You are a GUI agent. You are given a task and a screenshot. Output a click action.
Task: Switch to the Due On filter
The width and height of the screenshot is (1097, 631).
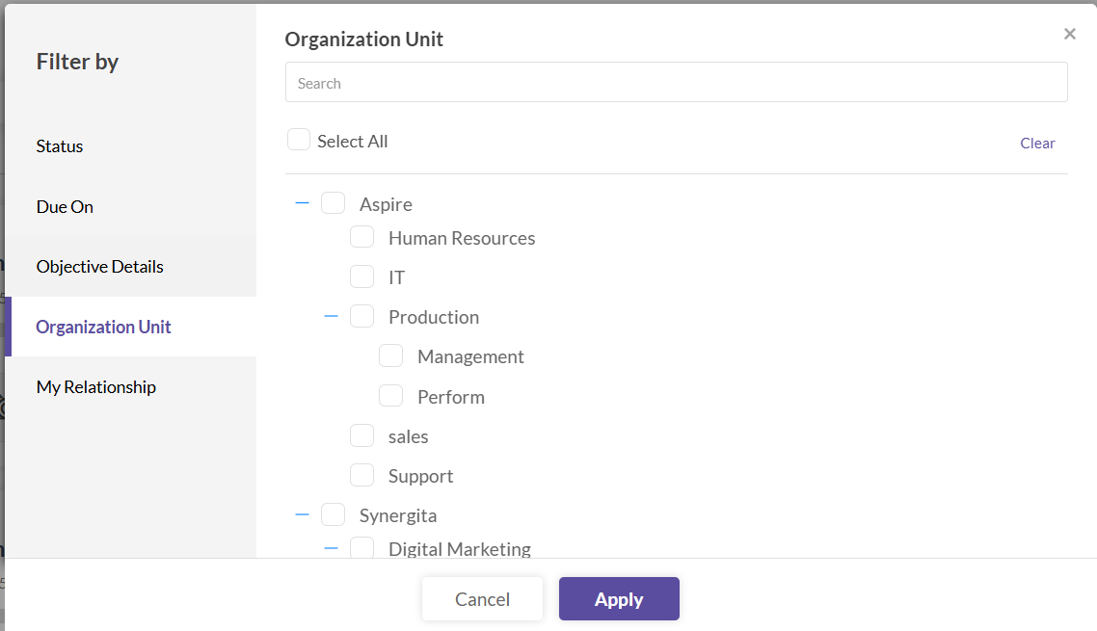pyautogui.click(x=65, y=207)
